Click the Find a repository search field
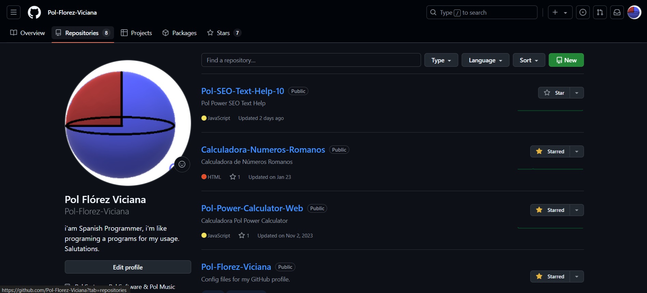 (311, 60)
